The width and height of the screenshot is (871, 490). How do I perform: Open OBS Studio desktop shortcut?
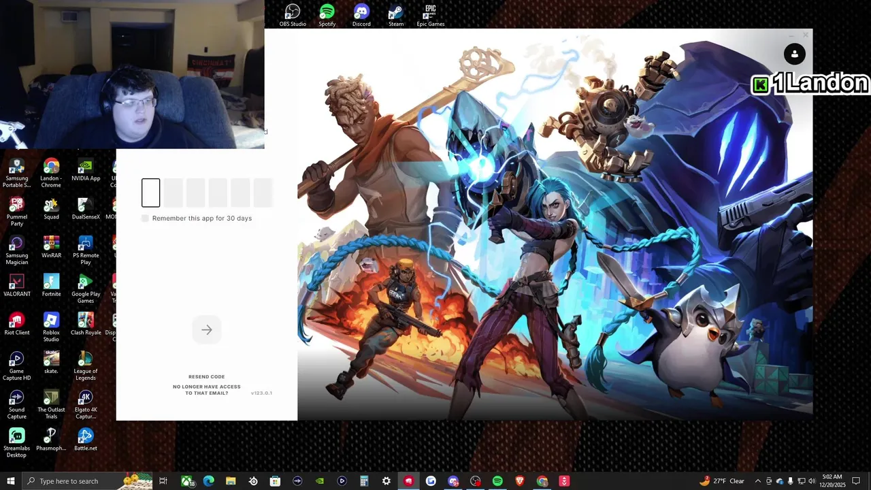(x=293, y=16)
